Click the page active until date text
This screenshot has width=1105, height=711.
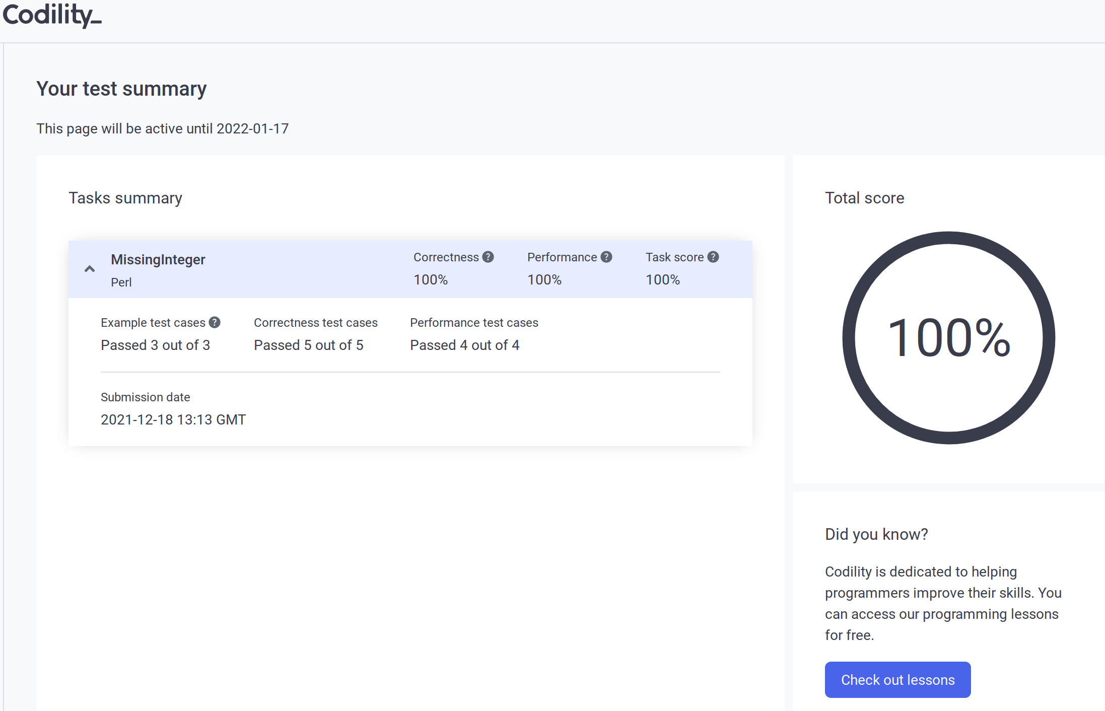162,128
